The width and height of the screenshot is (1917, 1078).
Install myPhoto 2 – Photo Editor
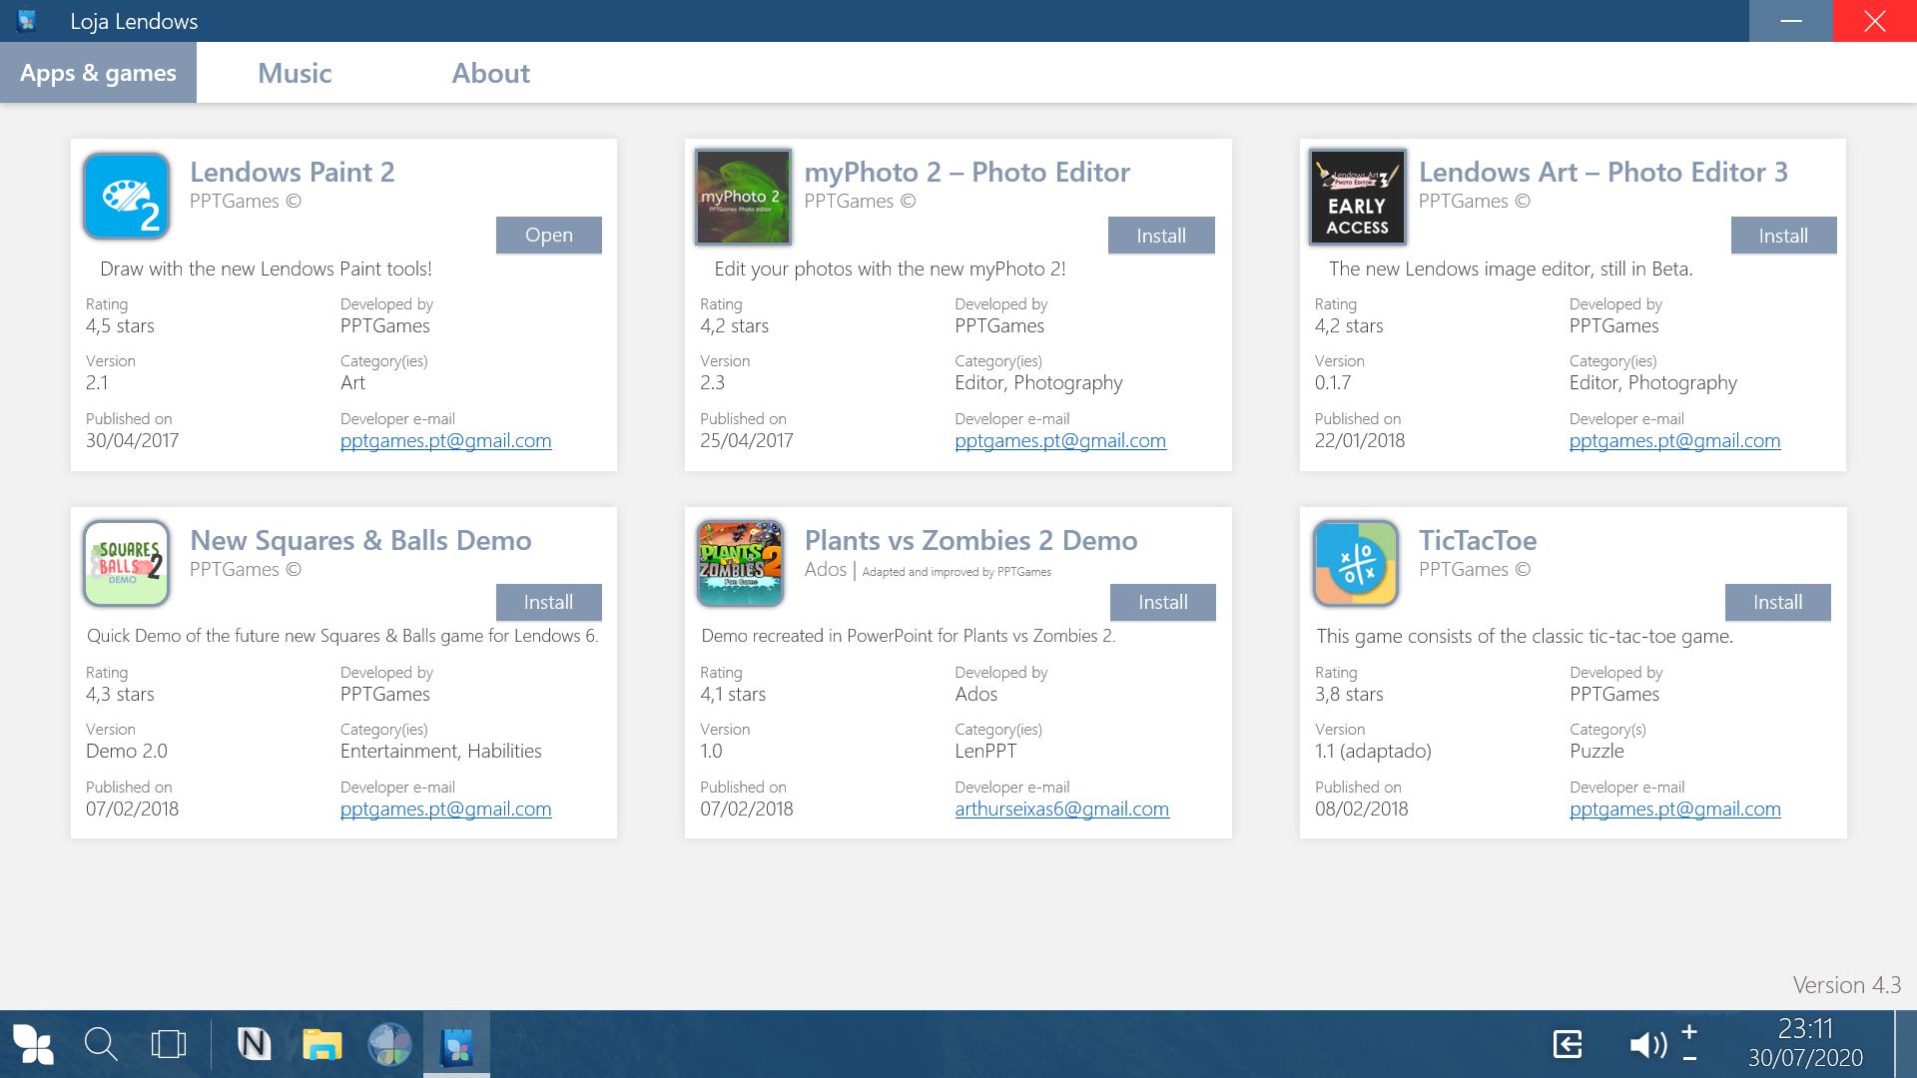click(1161, 236)
